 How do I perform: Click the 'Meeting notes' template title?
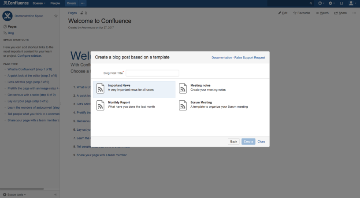click(x=200, y=85)
